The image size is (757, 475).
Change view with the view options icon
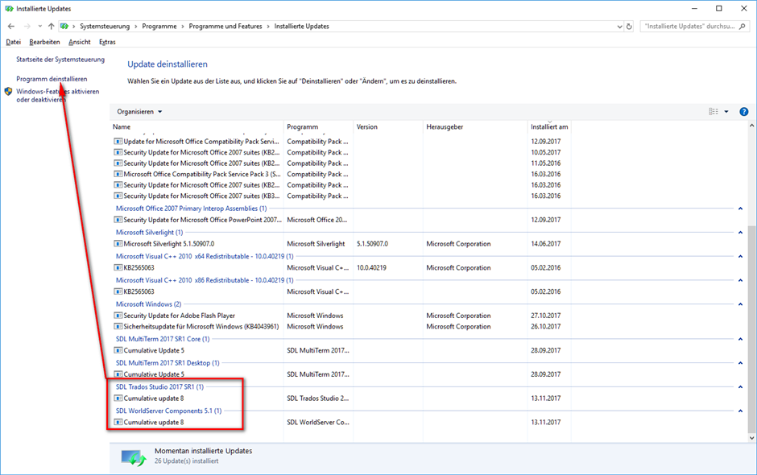[713, 112]
